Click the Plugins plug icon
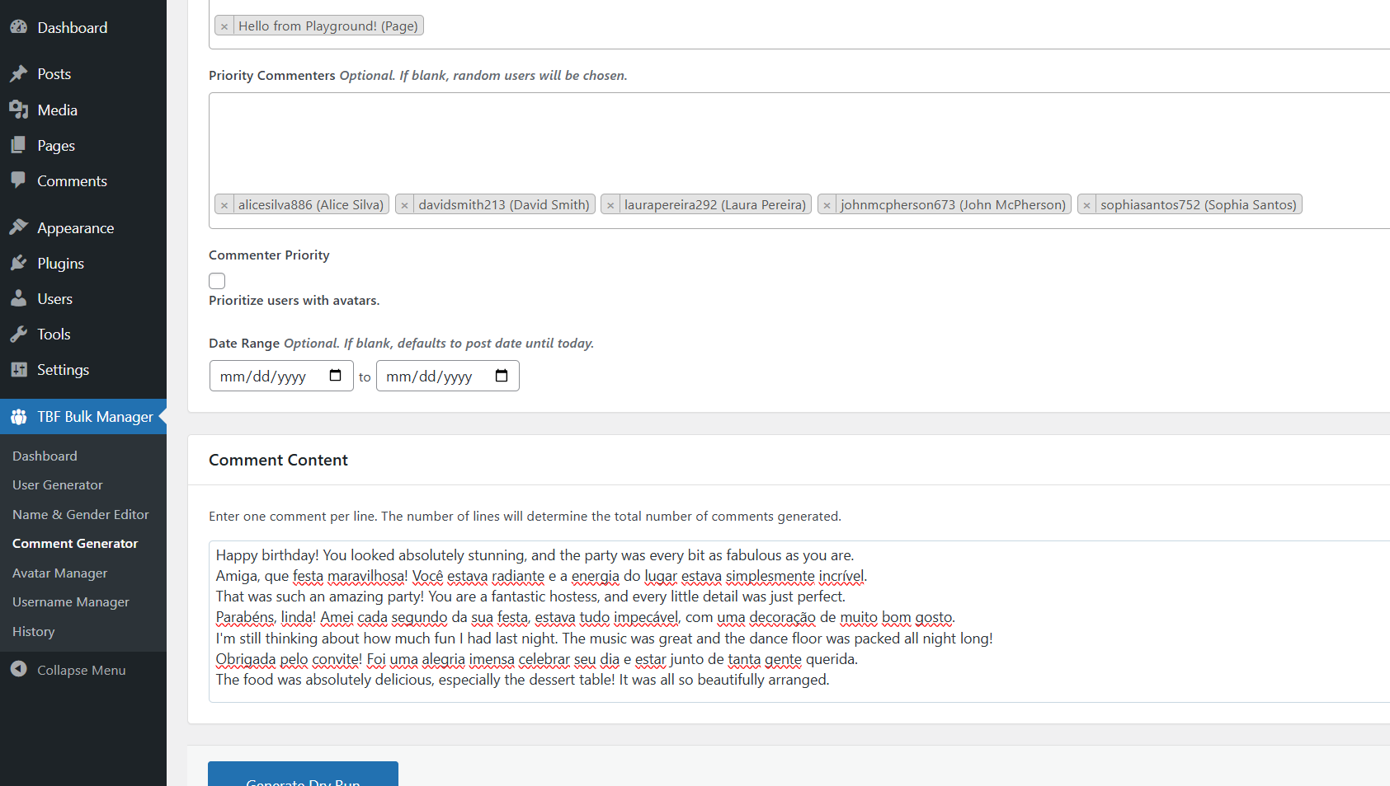Viewport: 1390px width, 786px height. pos(19,263)
